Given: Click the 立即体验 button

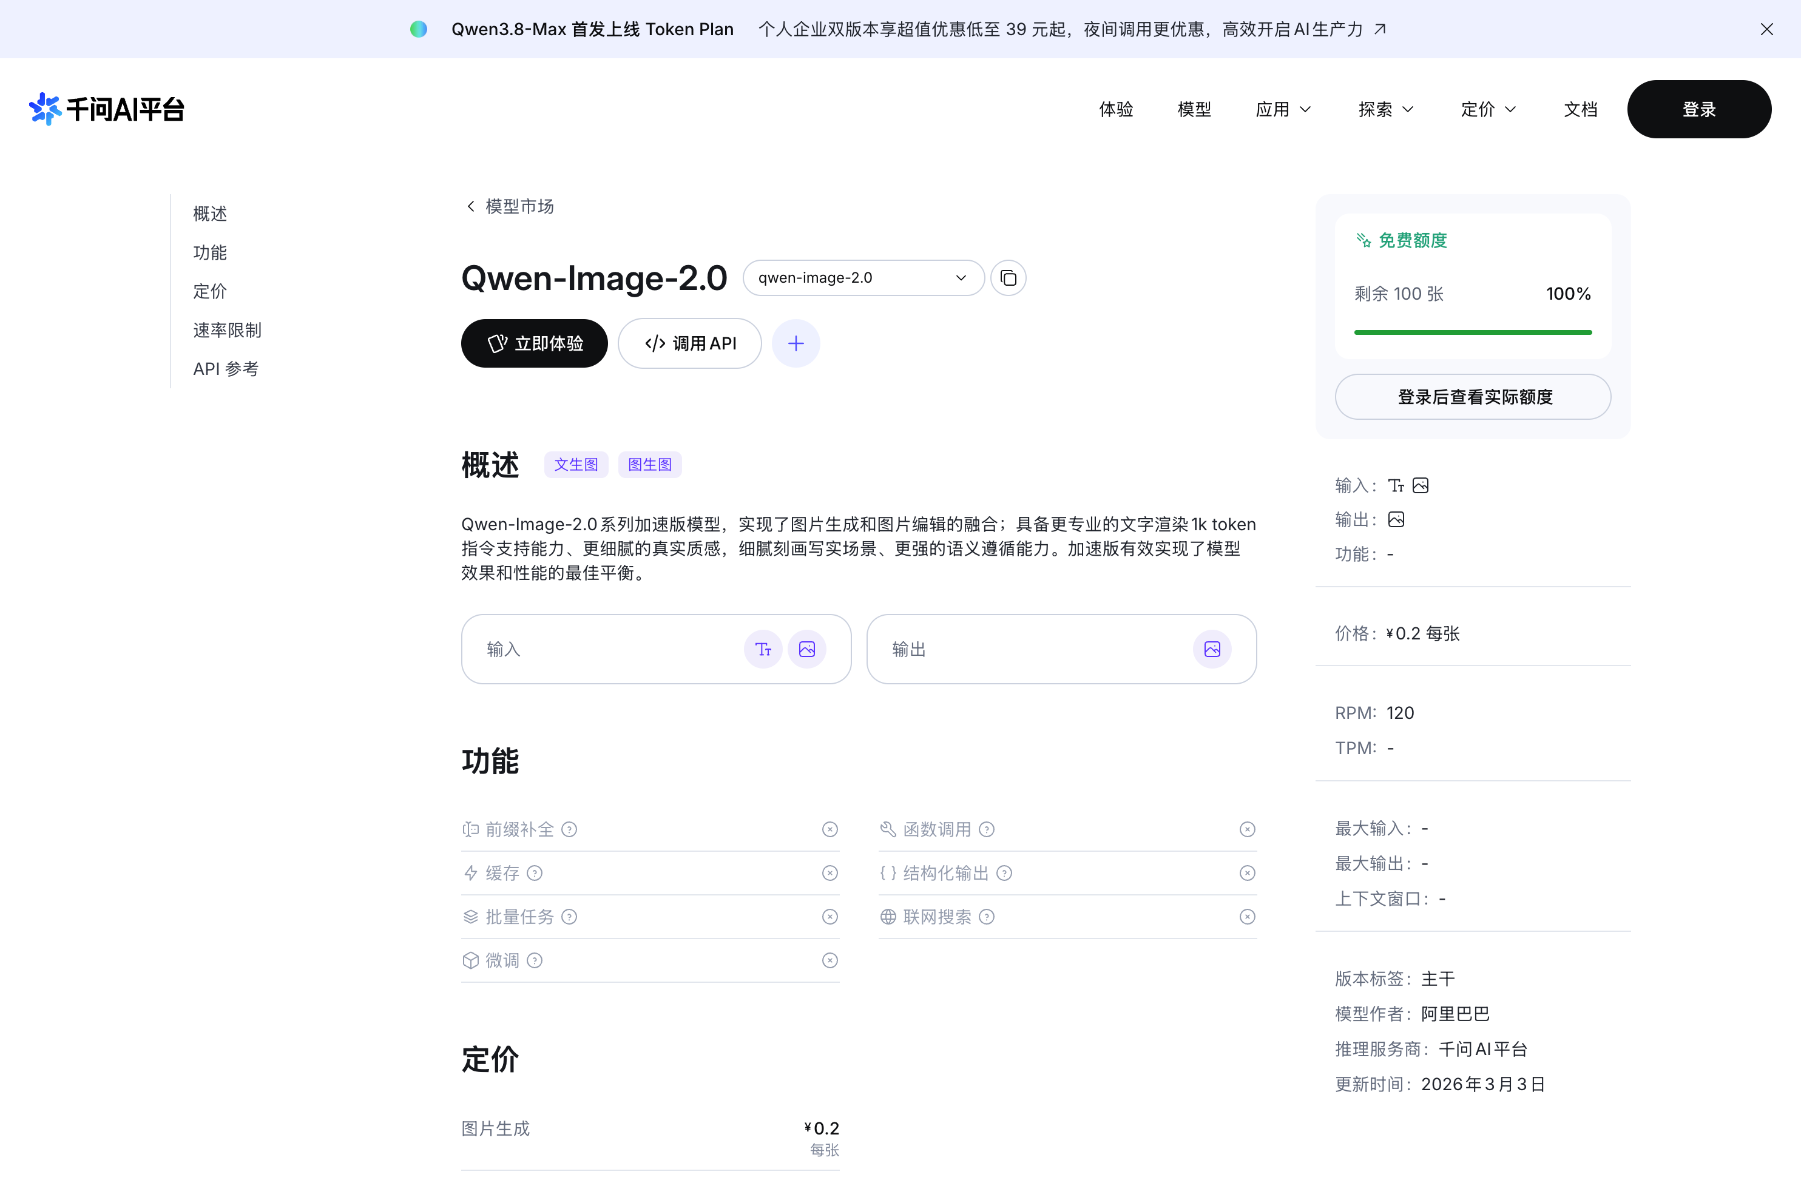Looking at the screenshot, I should (534, 343).
